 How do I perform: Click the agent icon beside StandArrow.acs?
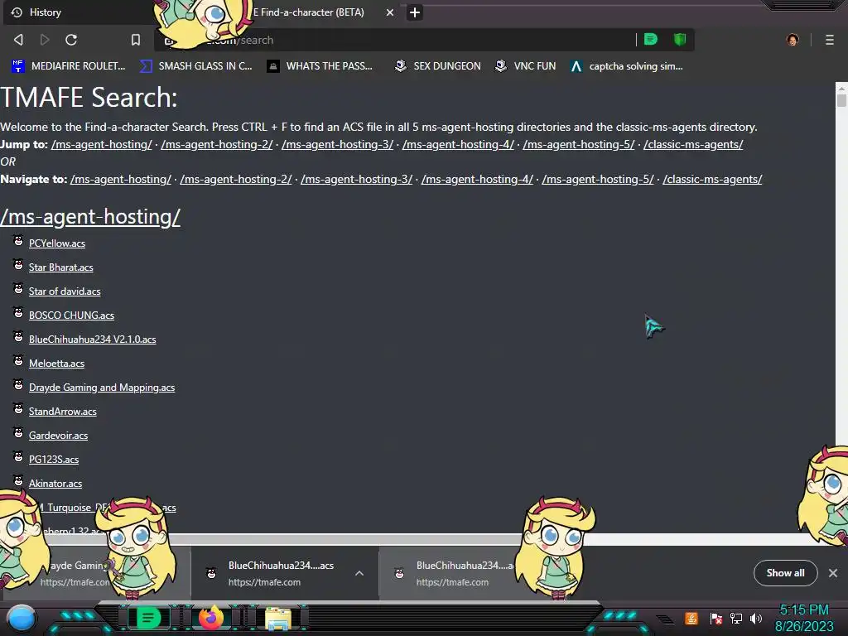pyautogui.click(x=18, y=409)
